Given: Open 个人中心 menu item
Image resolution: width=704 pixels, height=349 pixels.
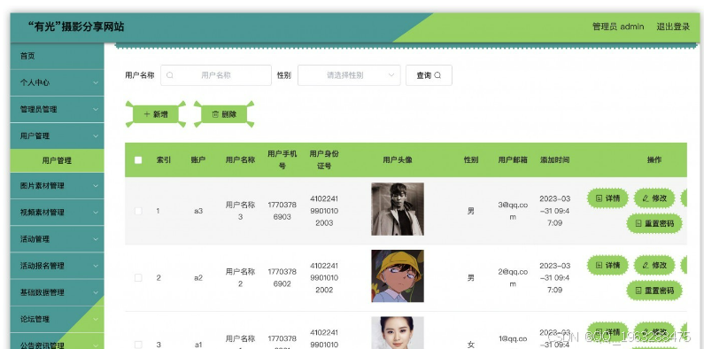Looking at the screenshot, I should [57, 82].
